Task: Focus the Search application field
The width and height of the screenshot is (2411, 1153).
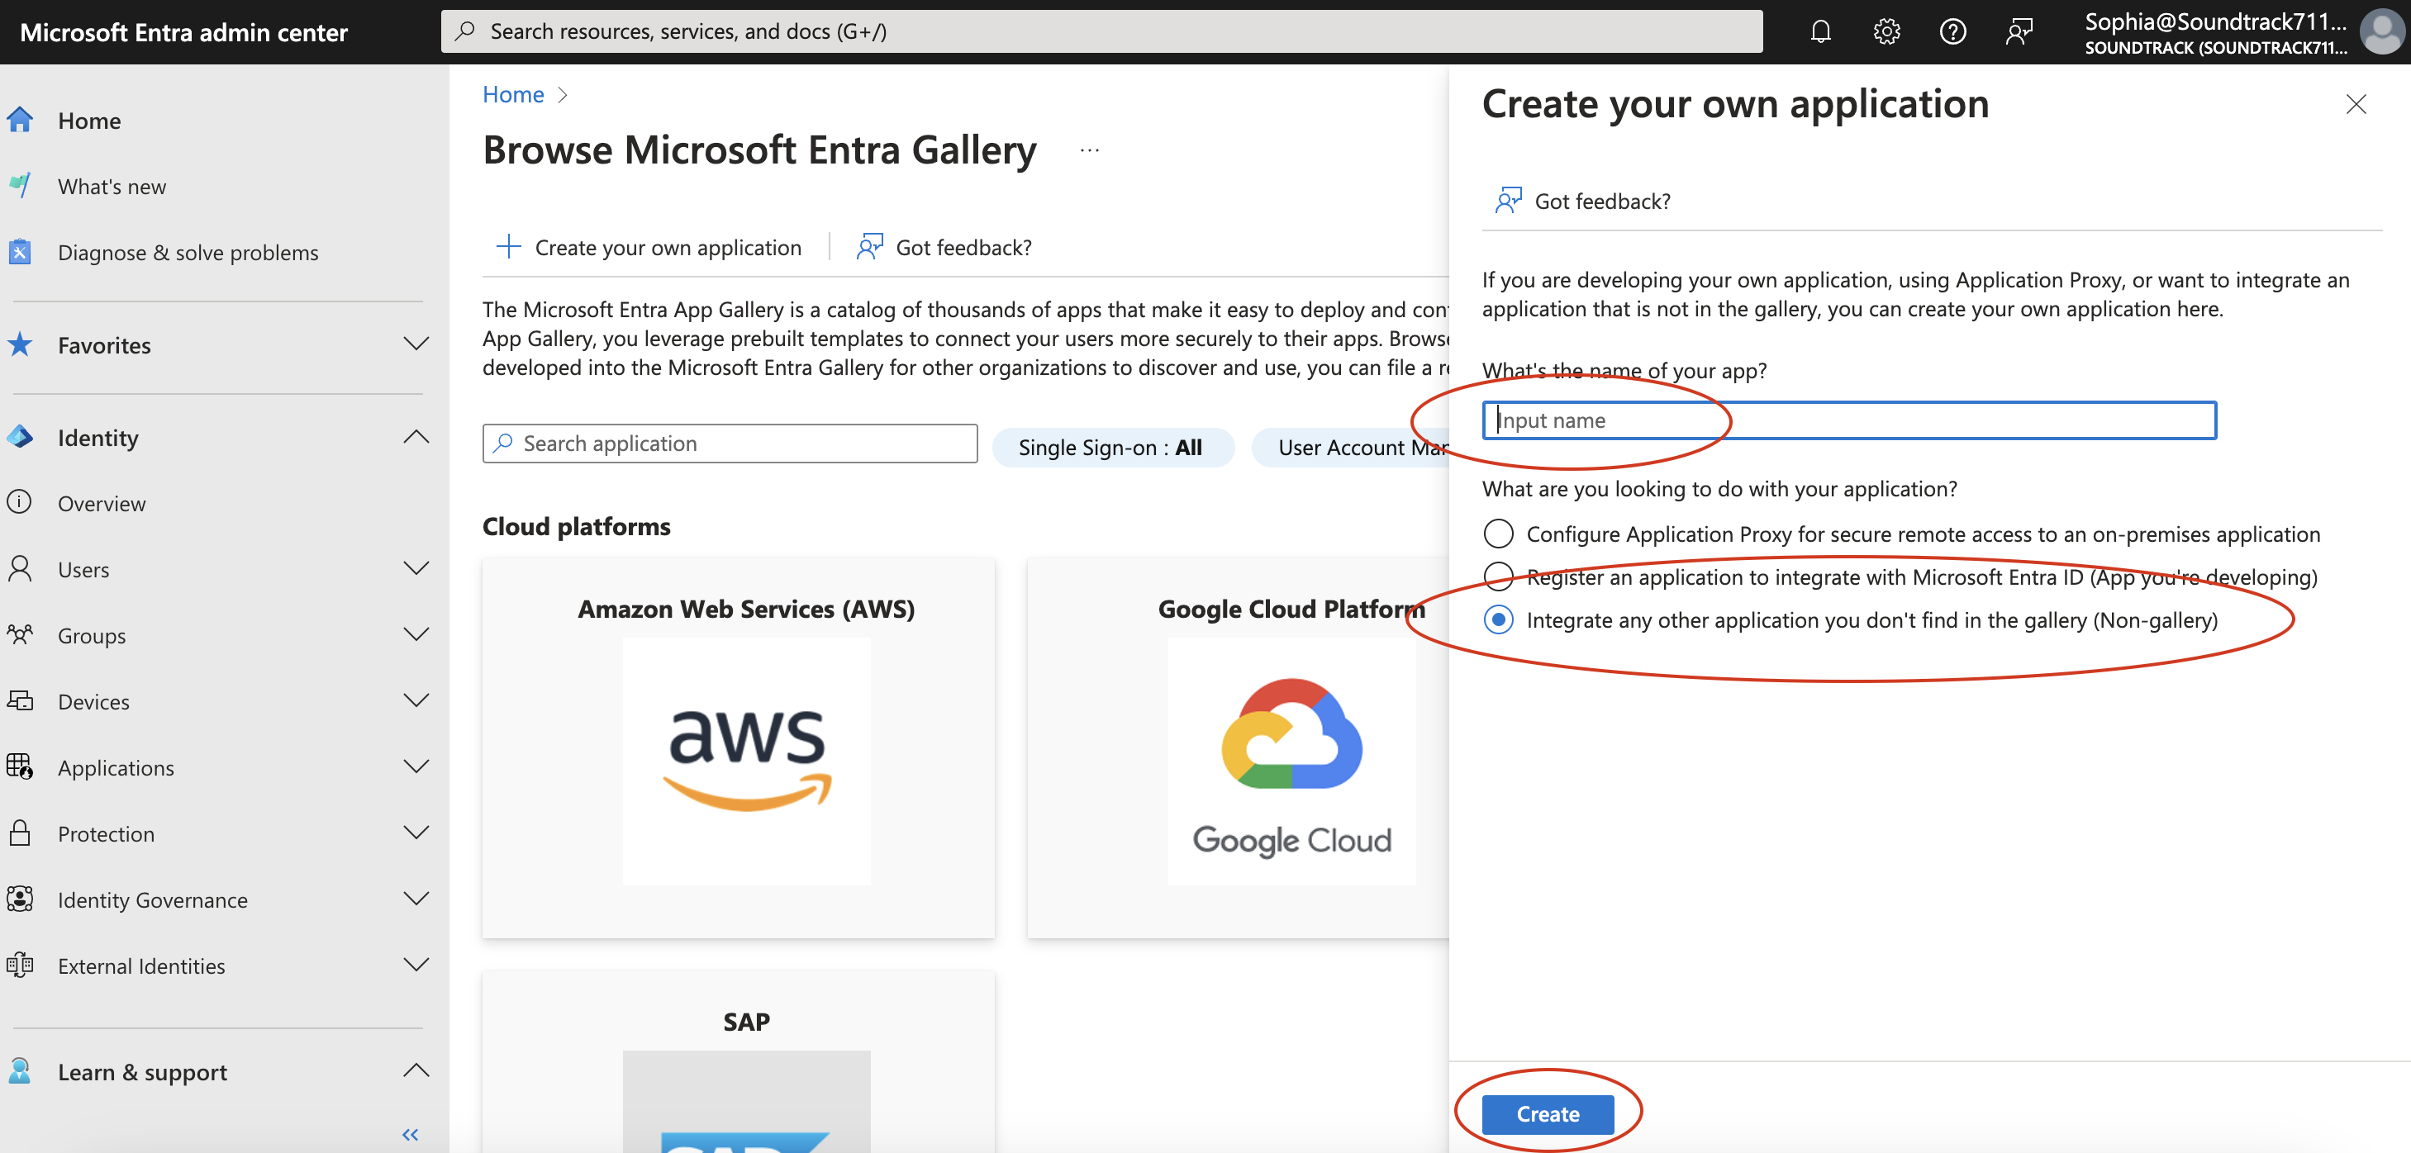Action: pos(730,443)
